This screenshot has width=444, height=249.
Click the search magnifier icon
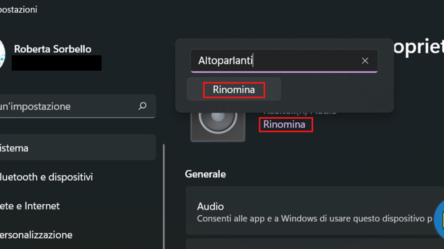click(143, 106)
